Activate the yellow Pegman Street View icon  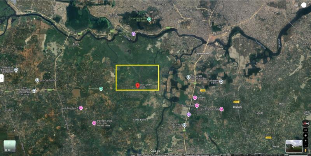306,151
